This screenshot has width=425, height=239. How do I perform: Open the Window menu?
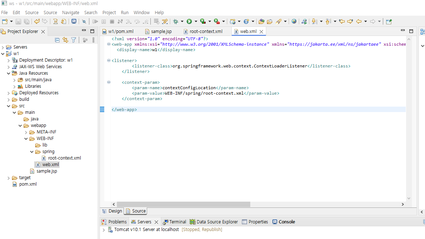click(x=142, y=12)
